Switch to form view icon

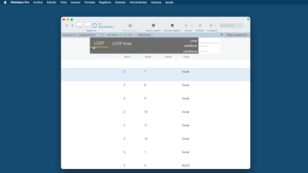coord(121,35)
